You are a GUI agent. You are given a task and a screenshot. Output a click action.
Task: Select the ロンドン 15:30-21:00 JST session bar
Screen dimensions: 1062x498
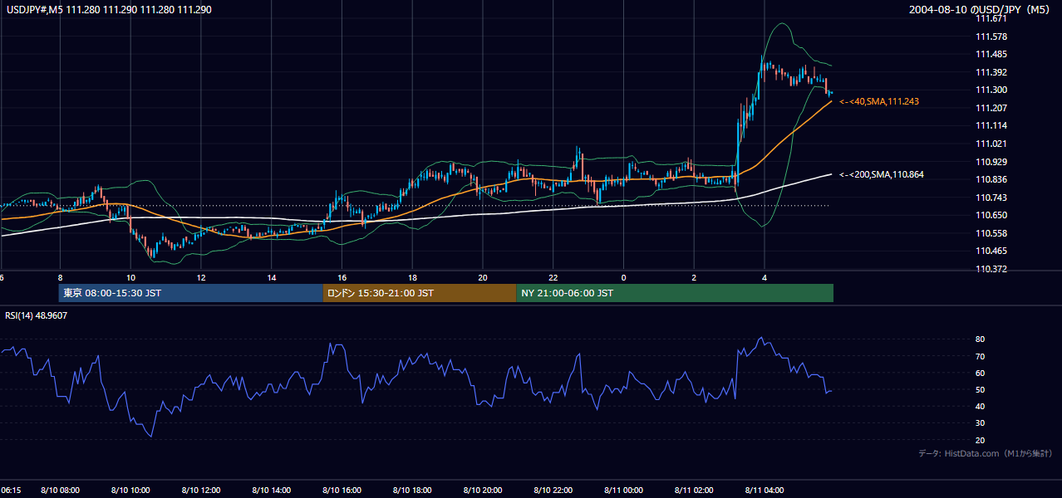[x=420, y=293]
